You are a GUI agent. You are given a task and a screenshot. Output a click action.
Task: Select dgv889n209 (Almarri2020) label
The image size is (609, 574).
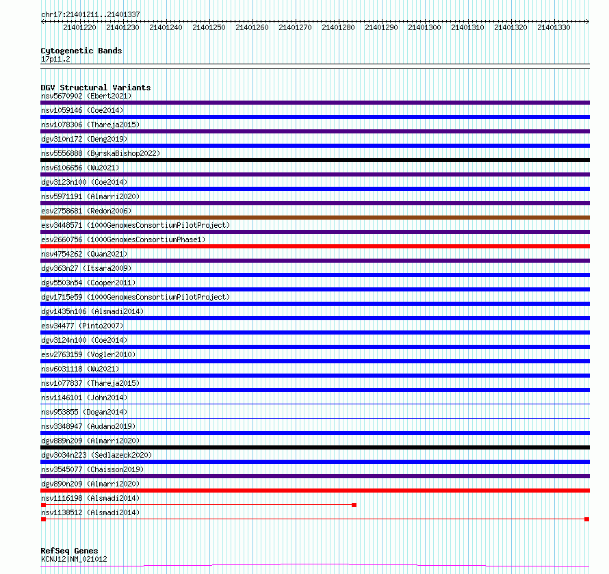click(90, 441)
